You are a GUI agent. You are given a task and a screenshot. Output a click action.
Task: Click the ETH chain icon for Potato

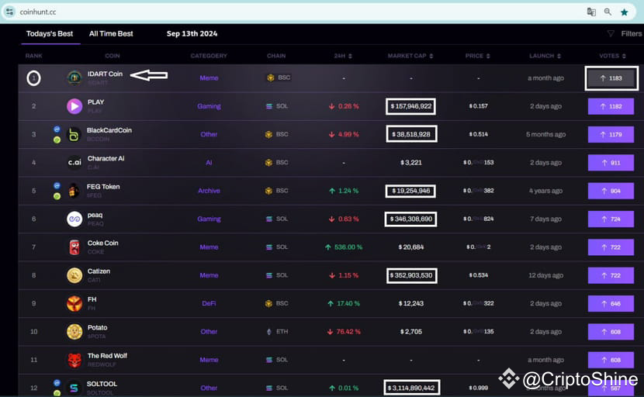(x=269, y=332)
